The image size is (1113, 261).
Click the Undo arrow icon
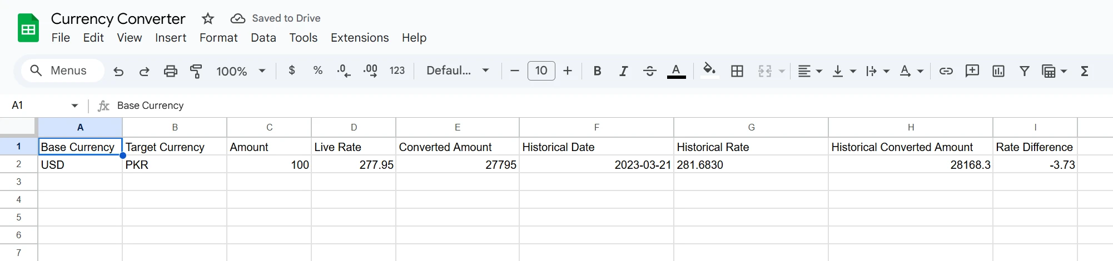118,71
